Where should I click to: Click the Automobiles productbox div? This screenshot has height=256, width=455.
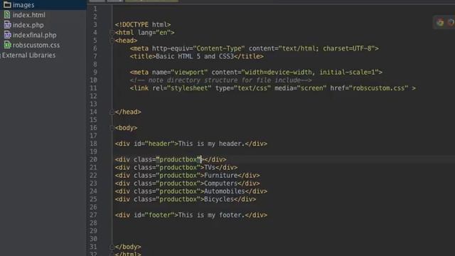coord(191,191)
